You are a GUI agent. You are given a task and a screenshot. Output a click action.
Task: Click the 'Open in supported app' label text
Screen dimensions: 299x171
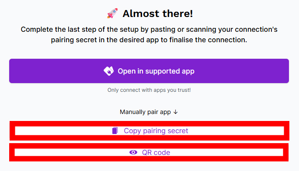point(156,71)
